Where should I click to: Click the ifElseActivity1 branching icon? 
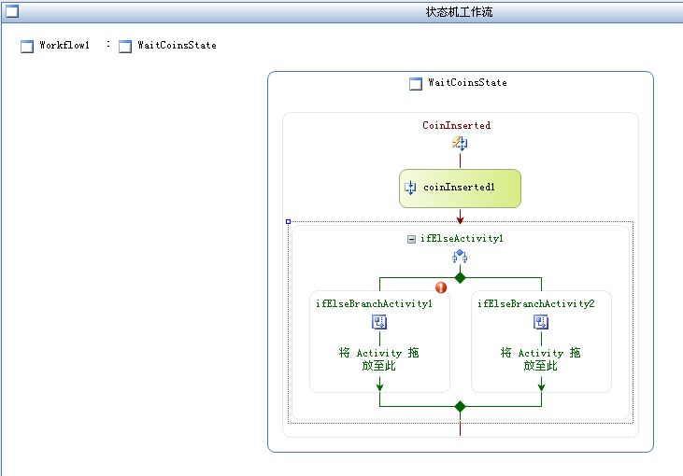click(x=460, y=257)
